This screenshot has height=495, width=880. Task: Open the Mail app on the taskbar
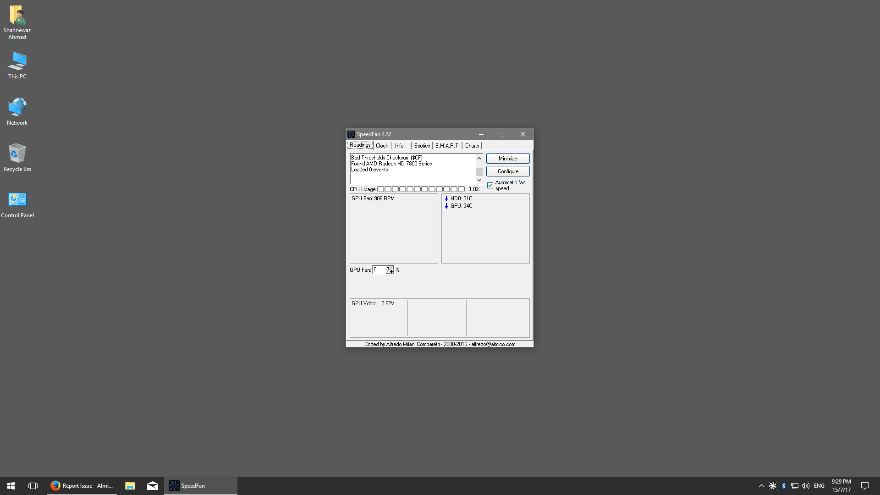click(153, 486)
